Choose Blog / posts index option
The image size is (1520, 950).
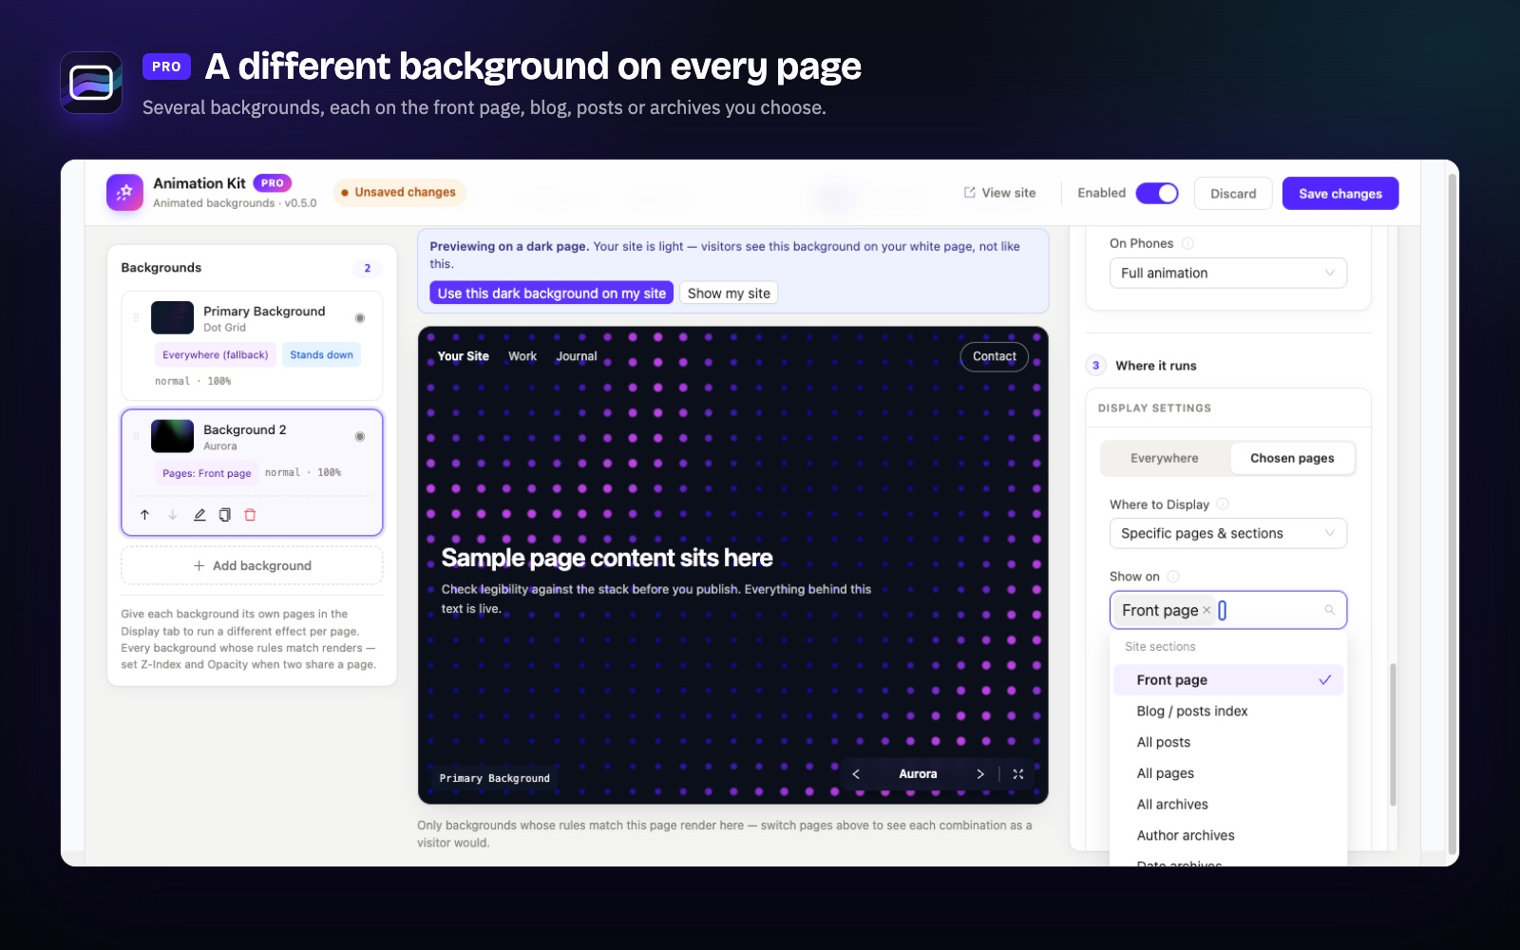coord(1228,712)
